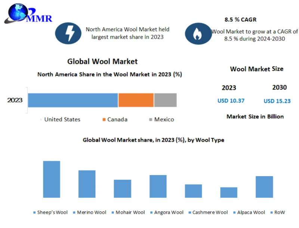Click the RoW bar in chart
Screen dimensions: 299x228
[x=264, y=187]
